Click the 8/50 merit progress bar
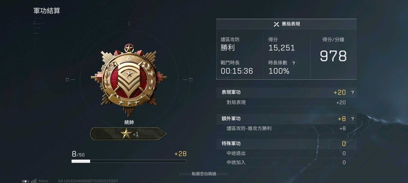 point(129,161)
